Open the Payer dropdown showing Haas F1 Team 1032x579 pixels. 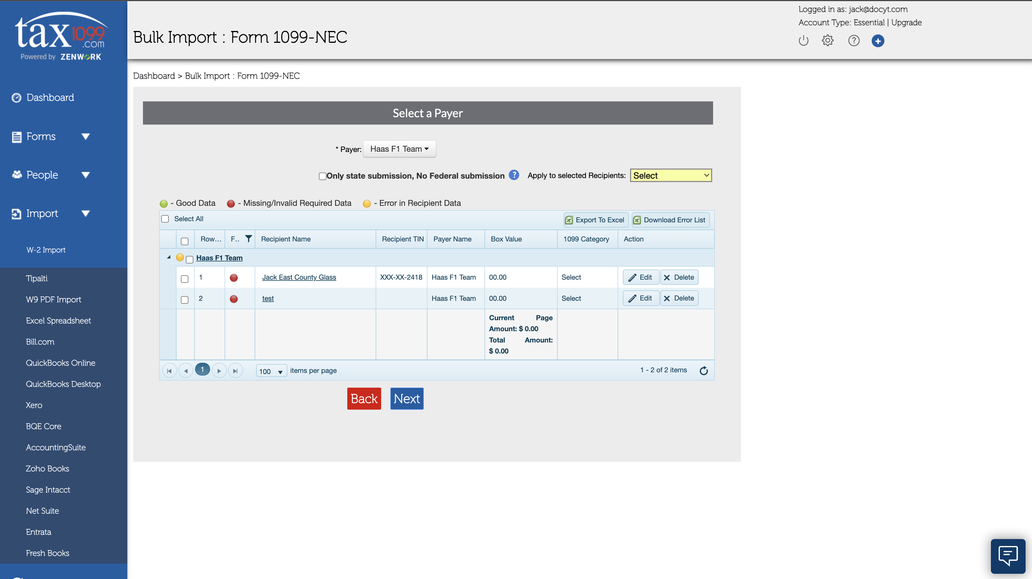[x=399, y=149]
